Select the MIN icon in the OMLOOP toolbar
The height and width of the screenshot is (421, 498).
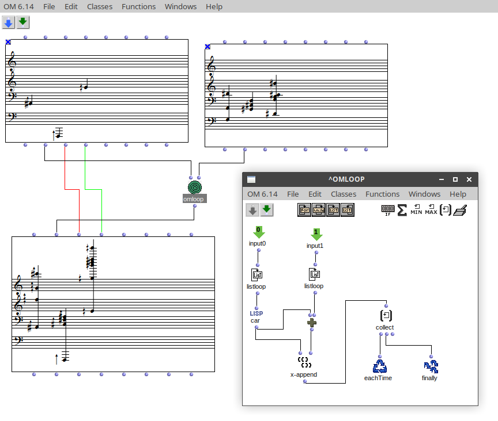coord(416,210)
